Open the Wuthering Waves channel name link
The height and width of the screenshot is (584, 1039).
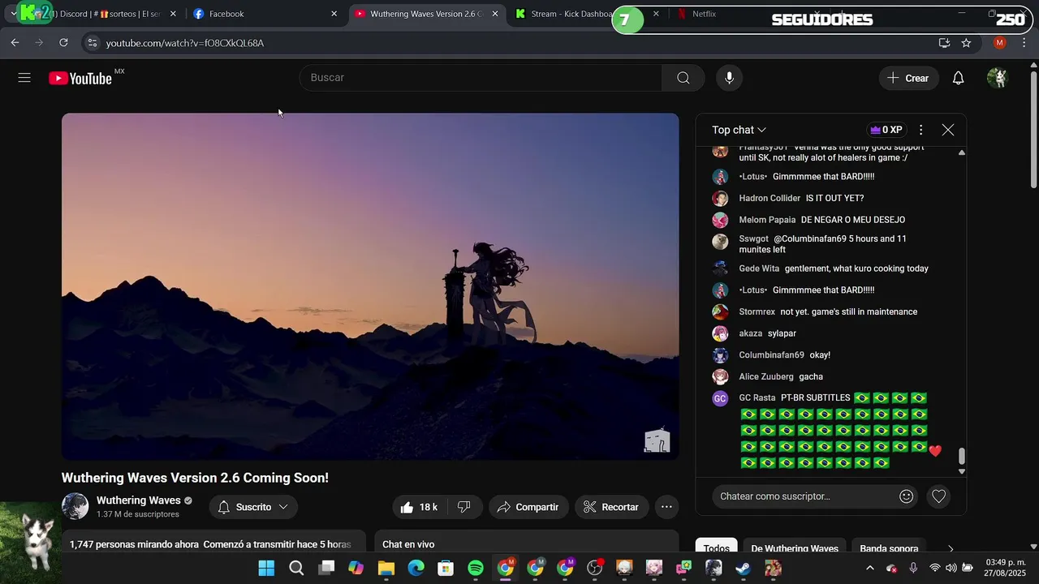(139, 500)
